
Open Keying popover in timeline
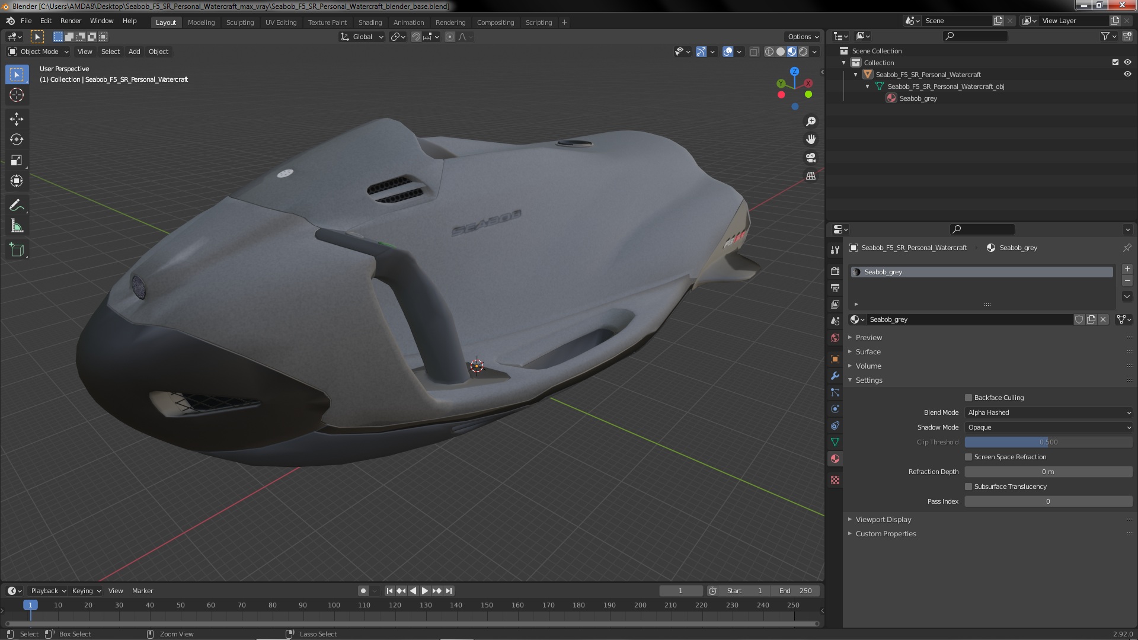(86, 591)
